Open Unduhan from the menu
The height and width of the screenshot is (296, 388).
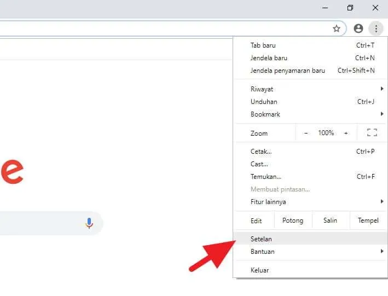(x=310, y=102)
